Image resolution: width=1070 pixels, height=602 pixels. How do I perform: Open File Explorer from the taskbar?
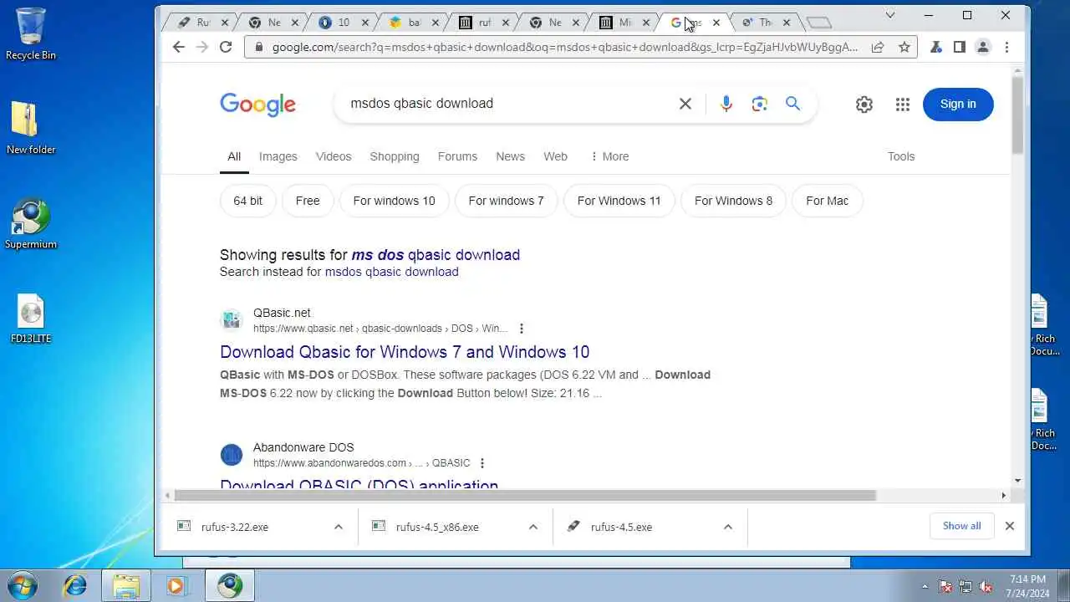click(125, 585)
